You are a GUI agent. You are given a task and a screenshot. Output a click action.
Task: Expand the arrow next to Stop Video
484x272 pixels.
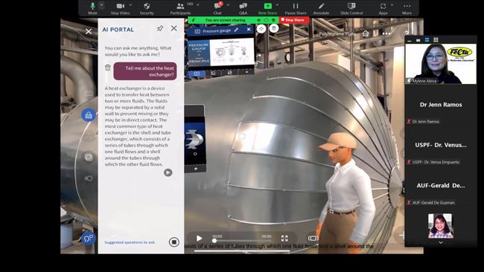(131, 5)
